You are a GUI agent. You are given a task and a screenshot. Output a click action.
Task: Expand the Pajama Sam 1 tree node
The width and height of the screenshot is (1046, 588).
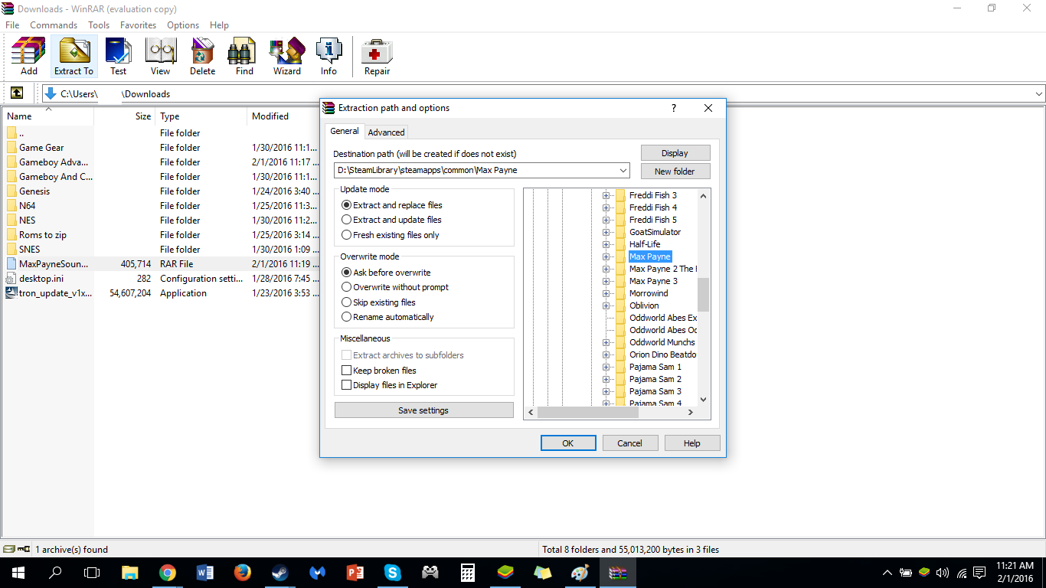(606, 367)
